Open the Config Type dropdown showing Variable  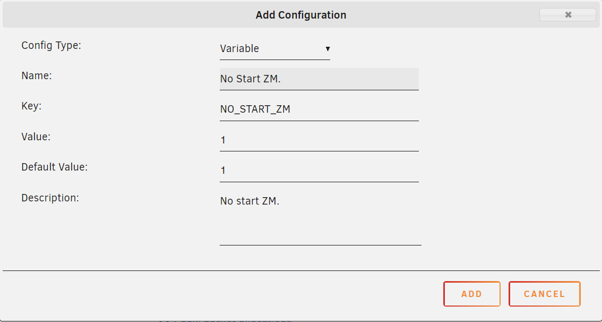tap(275, 49)
